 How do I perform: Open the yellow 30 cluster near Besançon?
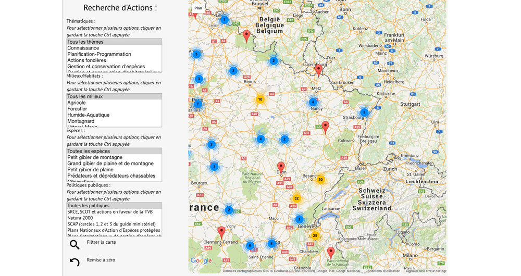[x=320, y=179]
